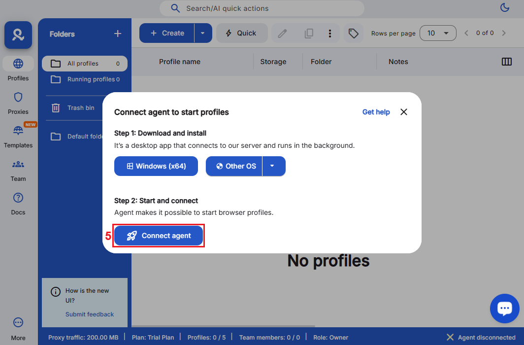Close the Connect agent dialog
This screenshot has height=345, width=524.
404,112
